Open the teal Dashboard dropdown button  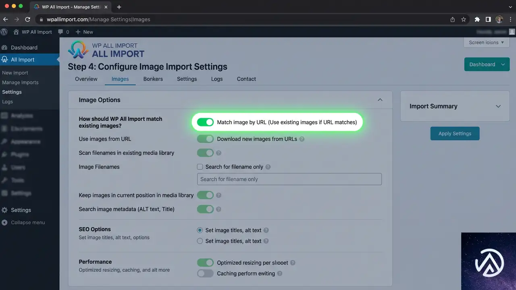tap(487, 64)
